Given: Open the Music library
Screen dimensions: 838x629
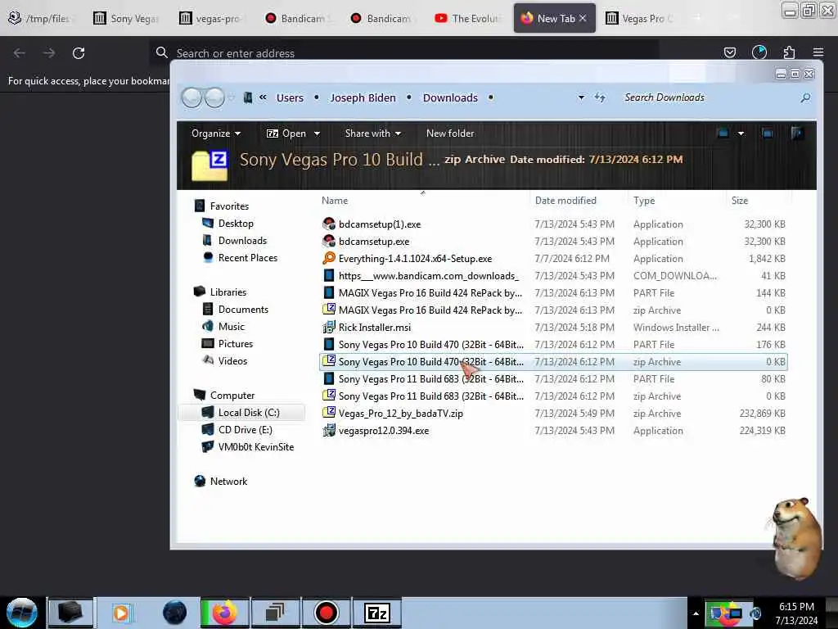Looking at the screenshot, I should tap(223, 326).
